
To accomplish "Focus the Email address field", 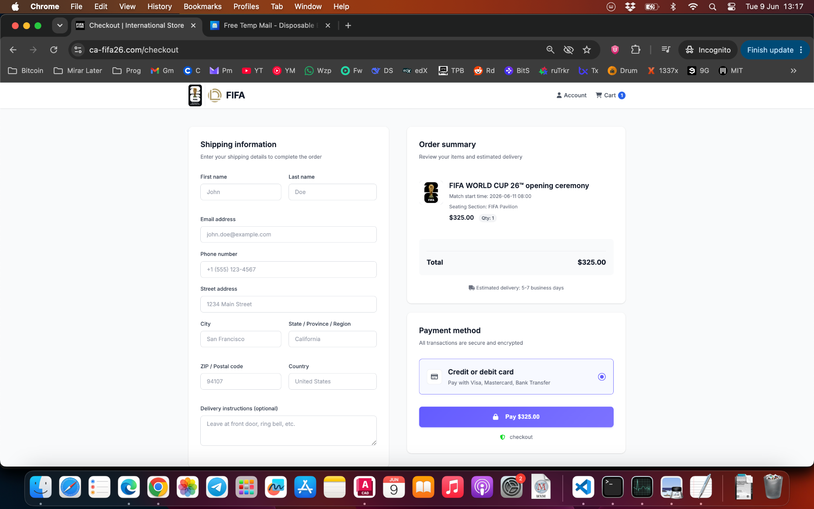I will [288, 235].
